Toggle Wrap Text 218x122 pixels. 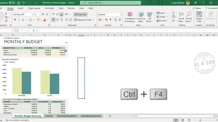pyautogui.click(x=80, y=15)
